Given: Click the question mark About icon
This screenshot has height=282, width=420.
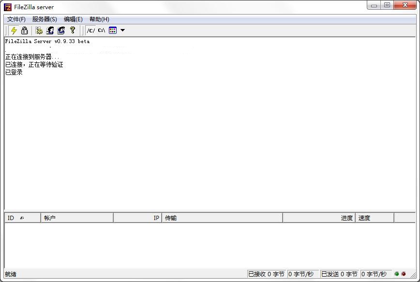Looking at the screenshot, I should point(73,30).
